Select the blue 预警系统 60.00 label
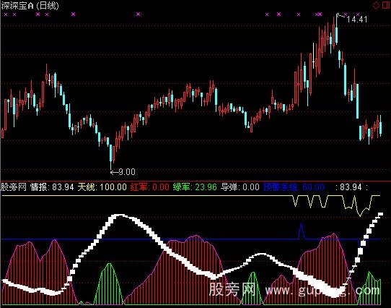This screenshot has height=308, width=391. (294, 187)
